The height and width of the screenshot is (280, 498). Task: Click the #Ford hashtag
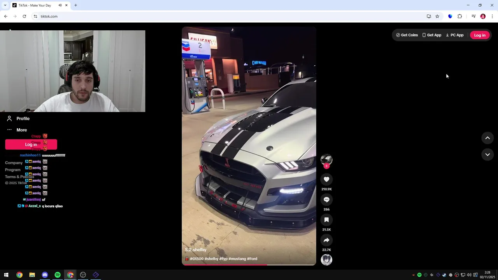pos(252,259)
